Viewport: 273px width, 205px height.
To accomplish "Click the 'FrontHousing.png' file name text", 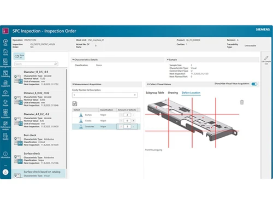I will (153, 150).
